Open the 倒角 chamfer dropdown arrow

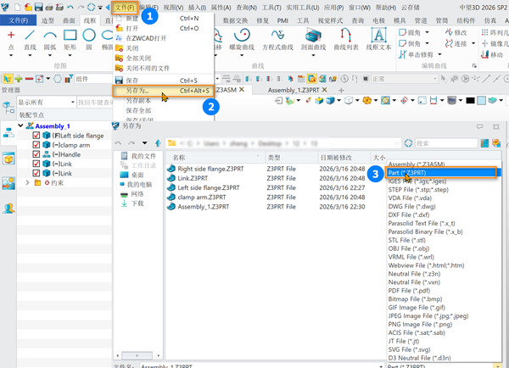pyautogui.click(x=428, y=43)
